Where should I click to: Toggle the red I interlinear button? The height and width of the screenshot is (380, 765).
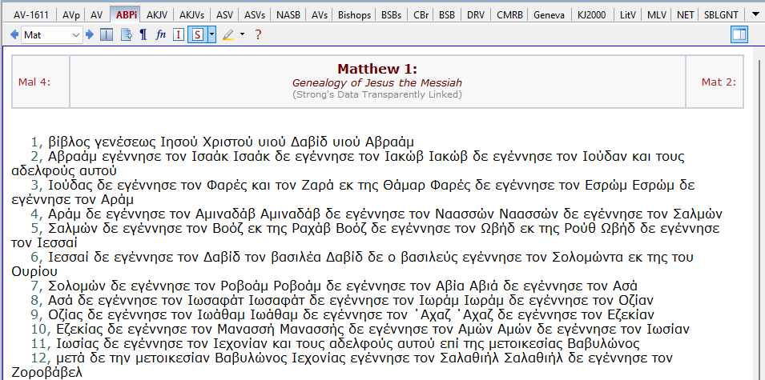coord(179,34)
